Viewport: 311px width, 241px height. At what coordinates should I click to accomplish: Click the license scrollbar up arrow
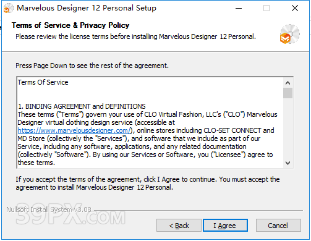click(x=288, y=83)
